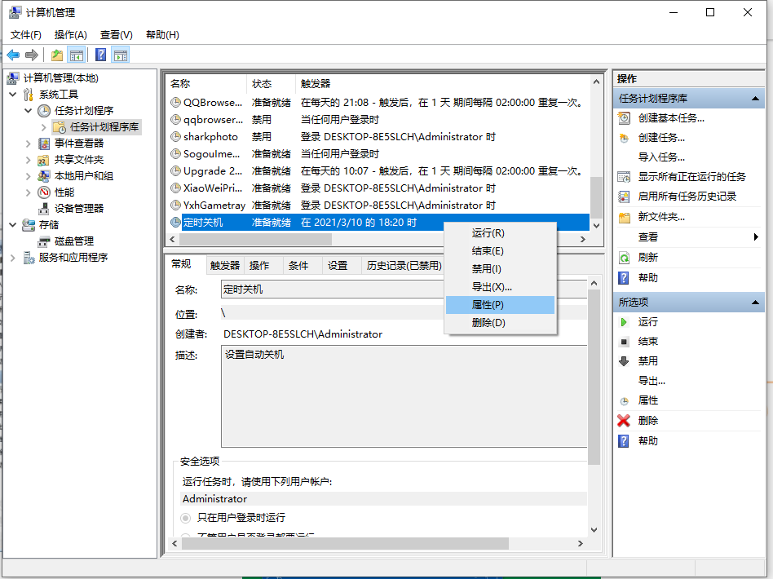
Task: Open 创建基本任务 wizard
Action: point(669,117)
